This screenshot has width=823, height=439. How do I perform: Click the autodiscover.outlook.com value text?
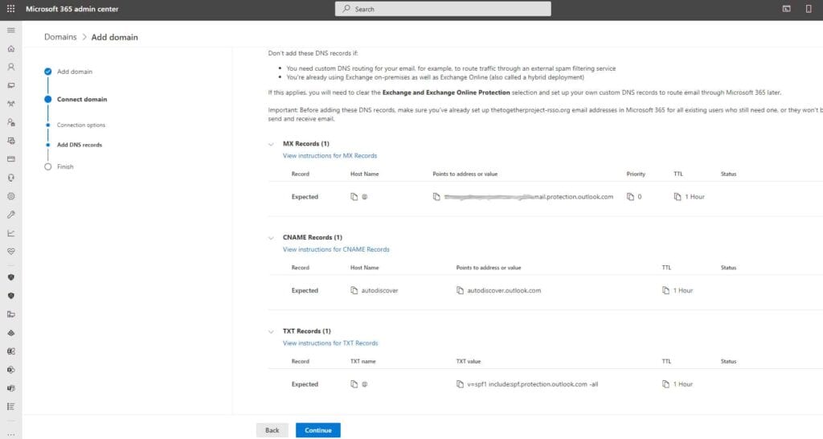pos(504,290)
